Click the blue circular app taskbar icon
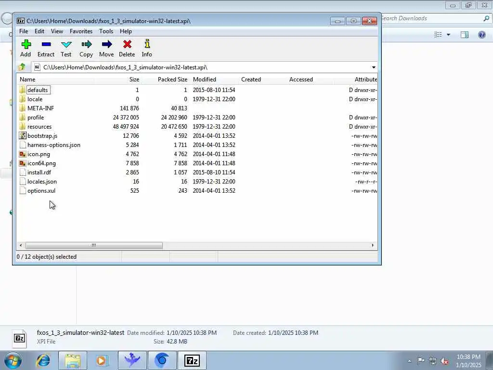This screenshot has width=493, height=370. tap(162, 360)
